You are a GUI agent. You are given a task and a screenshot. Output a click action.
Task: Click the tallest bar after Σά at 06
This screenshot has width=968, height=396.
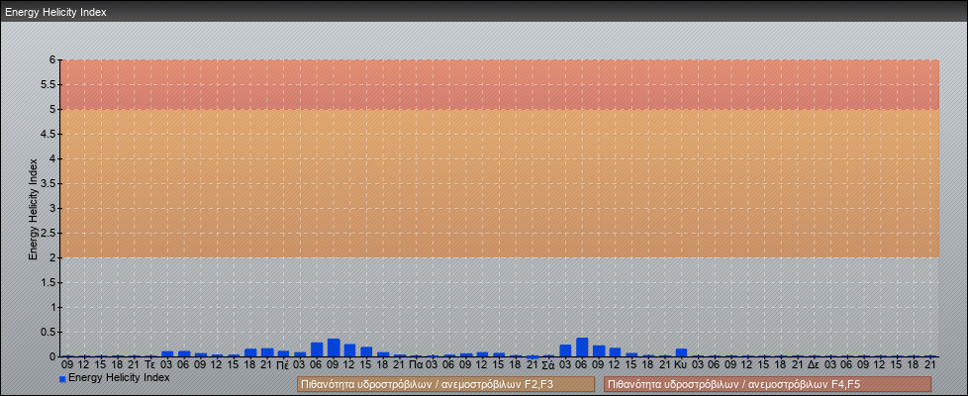click(582, 347)
